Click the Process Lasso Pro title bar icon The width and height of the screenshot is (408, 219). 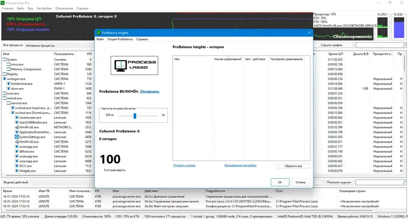(x=3, y=3)
